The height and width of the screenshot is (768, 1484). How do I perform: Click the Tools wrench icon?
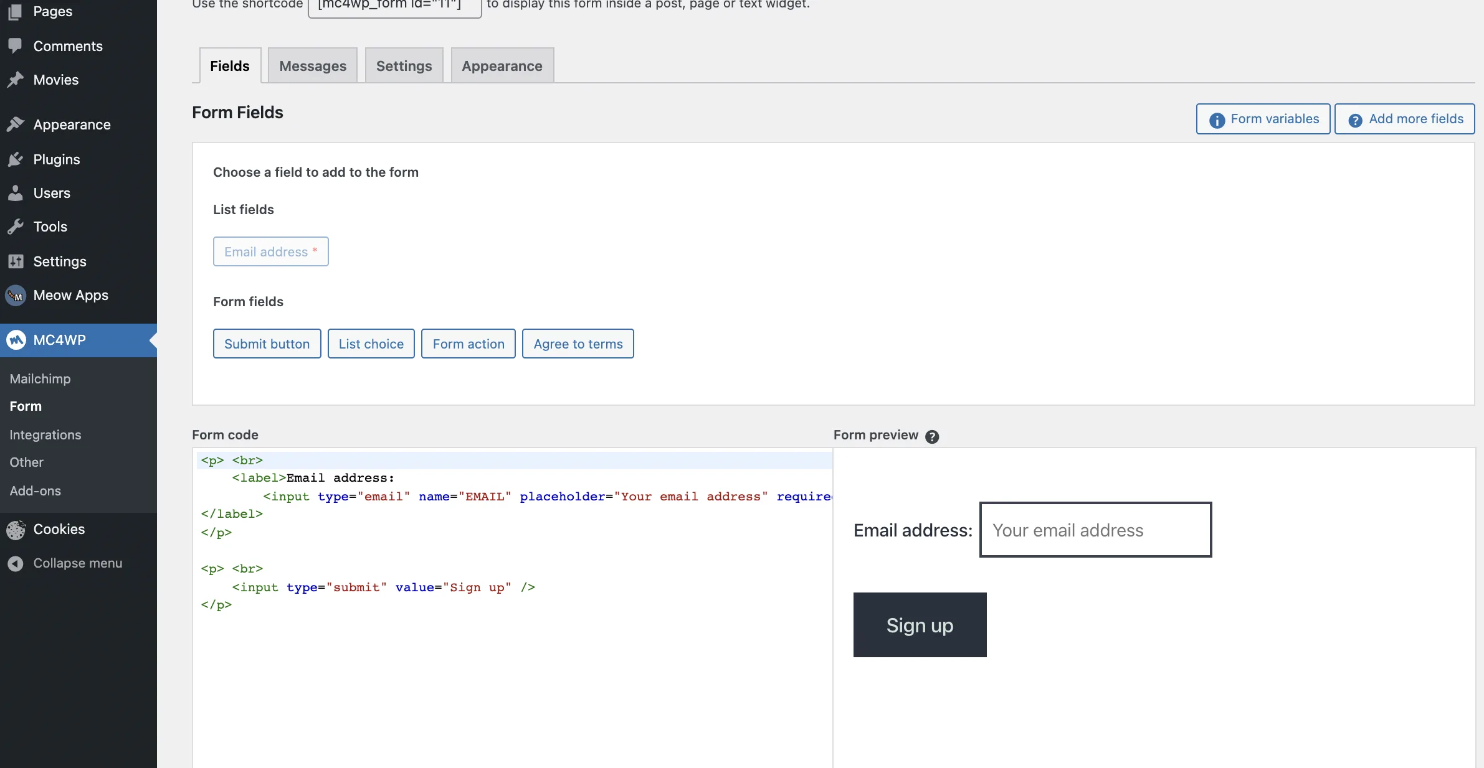tap(16, 227)
